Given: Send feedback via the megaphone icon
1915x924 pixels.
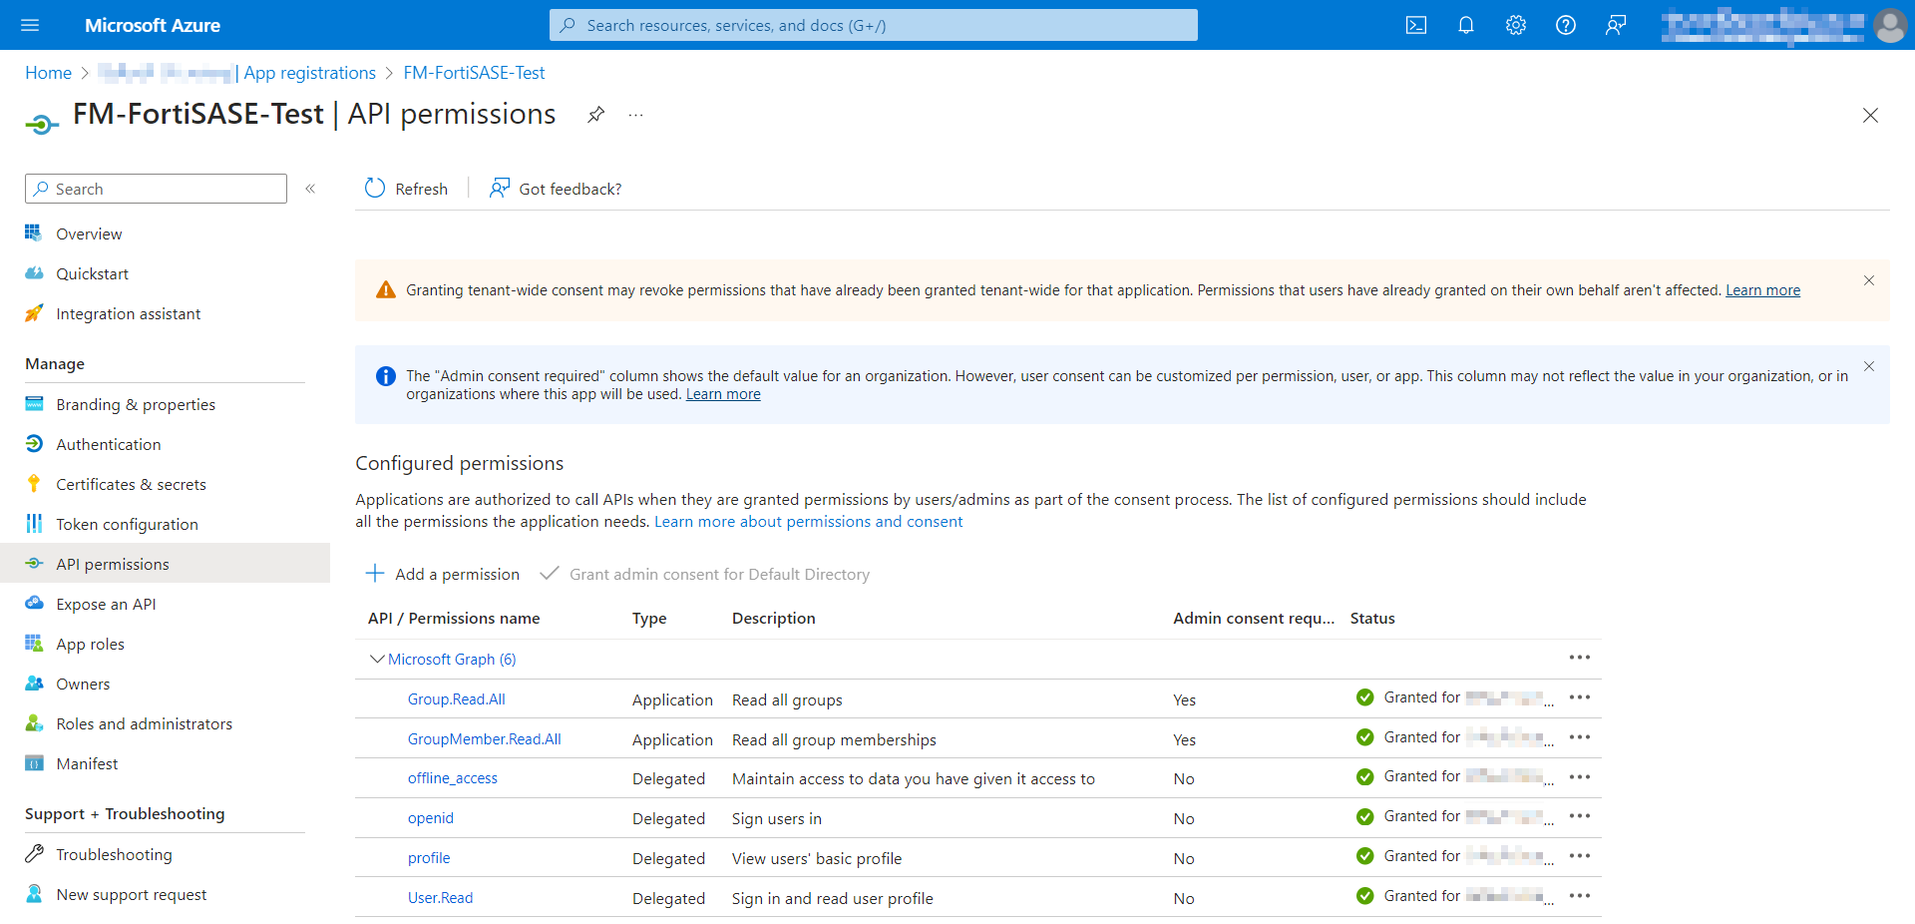Looking at the screenshot, I should pos(1616,25).
